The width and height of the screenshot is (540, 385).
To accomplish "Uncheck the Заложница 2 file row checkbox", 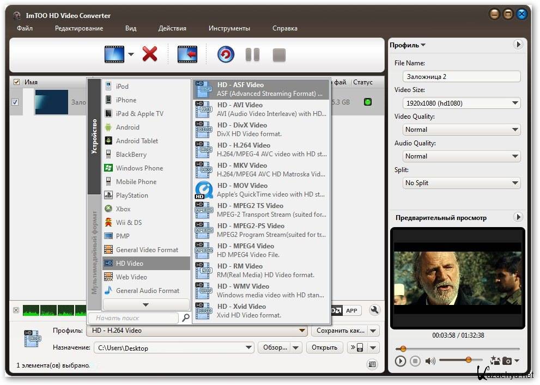I will 15,102.
